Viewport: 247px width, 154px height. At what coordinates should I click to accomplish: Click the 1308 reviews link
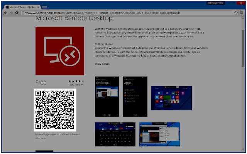[x=76, y=85]
